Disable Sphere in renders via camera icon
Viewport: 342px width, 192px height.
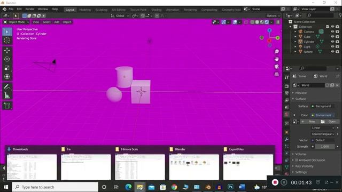tap(337, 52)
